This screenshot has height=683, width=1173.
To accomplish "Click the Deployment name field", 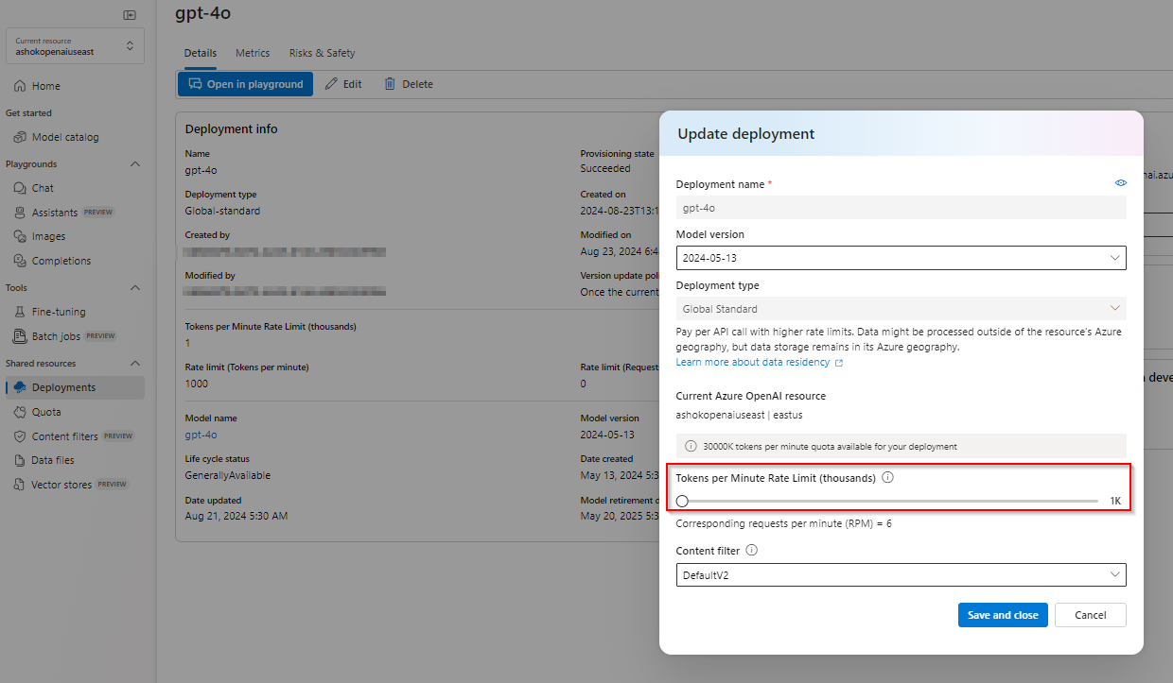I will 902,208.
